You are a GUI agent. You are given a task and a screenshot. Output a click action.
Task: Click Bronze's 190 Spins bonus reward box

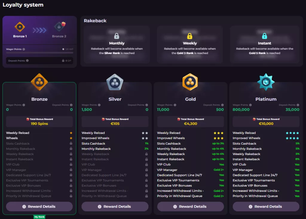click(x=39, y=121)
